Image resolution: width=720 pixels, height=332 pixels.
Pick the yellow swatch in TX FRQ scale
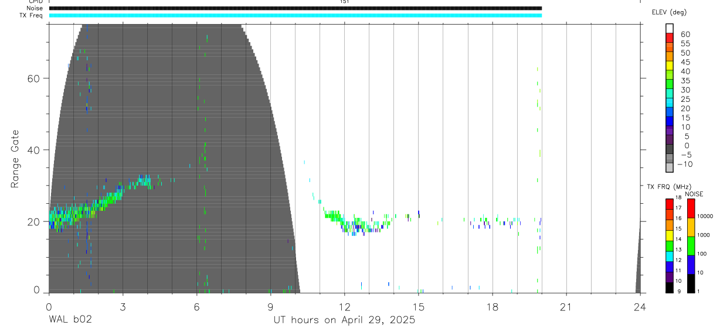[669, 235]
